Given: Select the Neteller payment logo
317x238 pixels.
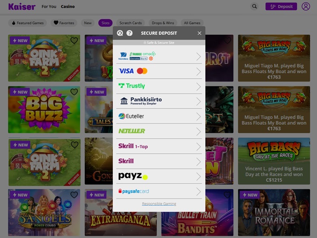Looking at the screenshot, I should tap(131, 131).
